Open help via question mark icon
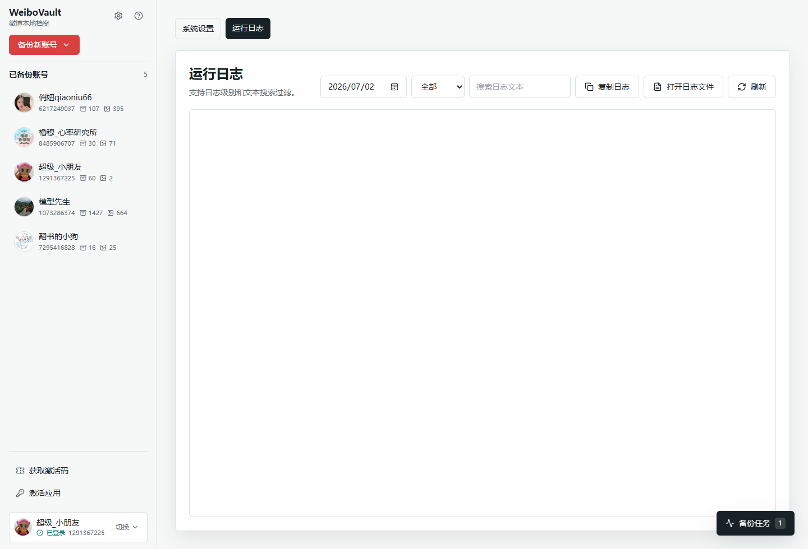Screen dimensions: 808x549 [x=139, y=16]
